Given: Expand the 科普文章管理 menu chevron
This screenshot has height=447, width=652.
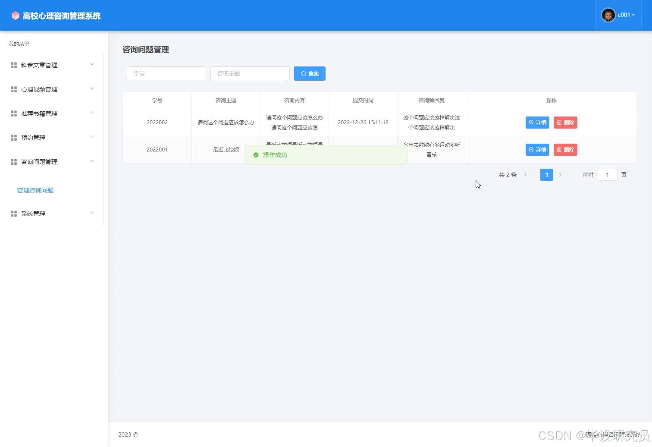Looking at the screenshot, I should (91, 65).
